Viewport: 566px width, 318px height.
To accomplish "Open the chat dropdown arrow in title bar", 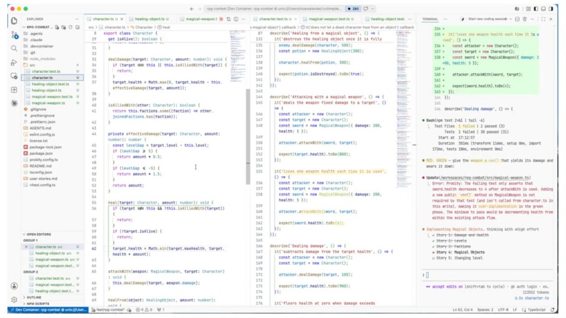I will tap(373, 9).
